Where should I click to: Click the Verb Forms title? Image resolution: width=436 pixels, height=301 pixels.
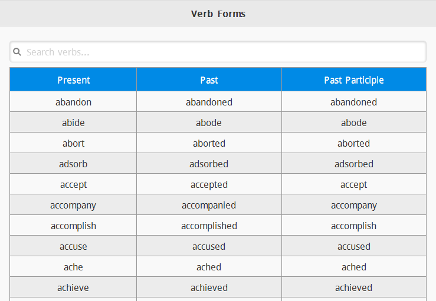(218, 14)
